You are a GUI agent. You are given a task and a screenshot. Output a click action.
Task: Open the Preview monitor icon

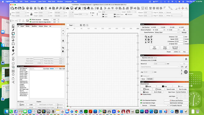coord(72,8)
